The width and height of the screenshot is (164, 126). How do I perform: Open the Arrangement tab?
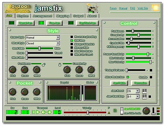pos(42,16)
